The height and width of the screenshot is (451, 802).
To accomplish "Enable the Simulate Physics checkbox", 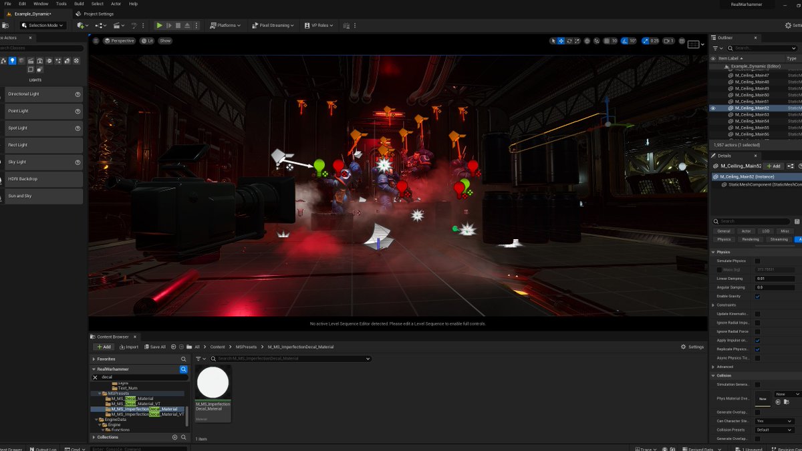I will point(757,261).
